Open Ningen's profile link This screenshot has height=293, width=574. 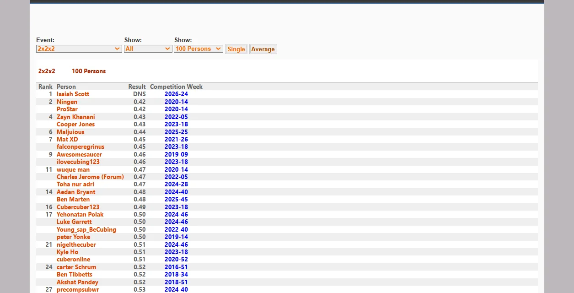click(67, 102)
